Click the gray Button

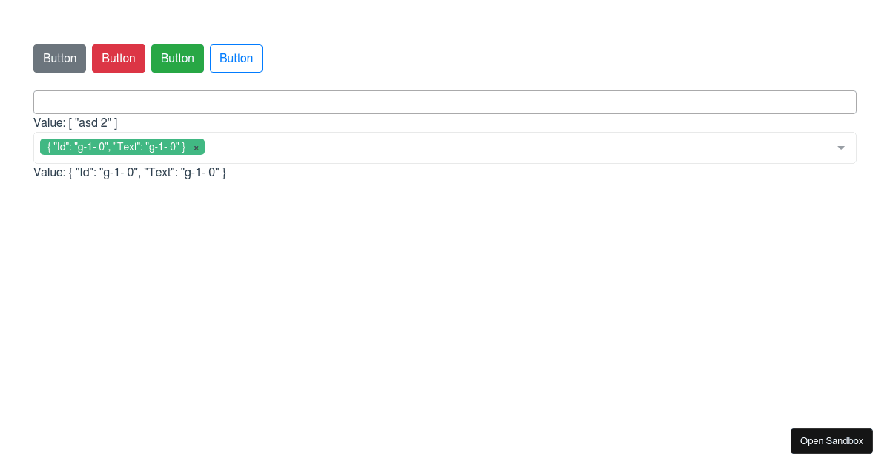(x=59, y=59)
